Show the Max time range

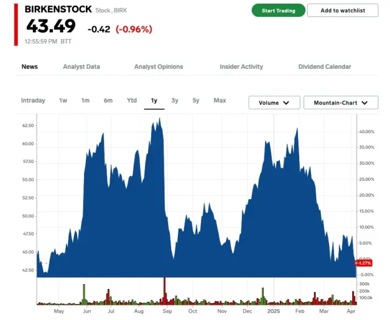pos(220,100)
